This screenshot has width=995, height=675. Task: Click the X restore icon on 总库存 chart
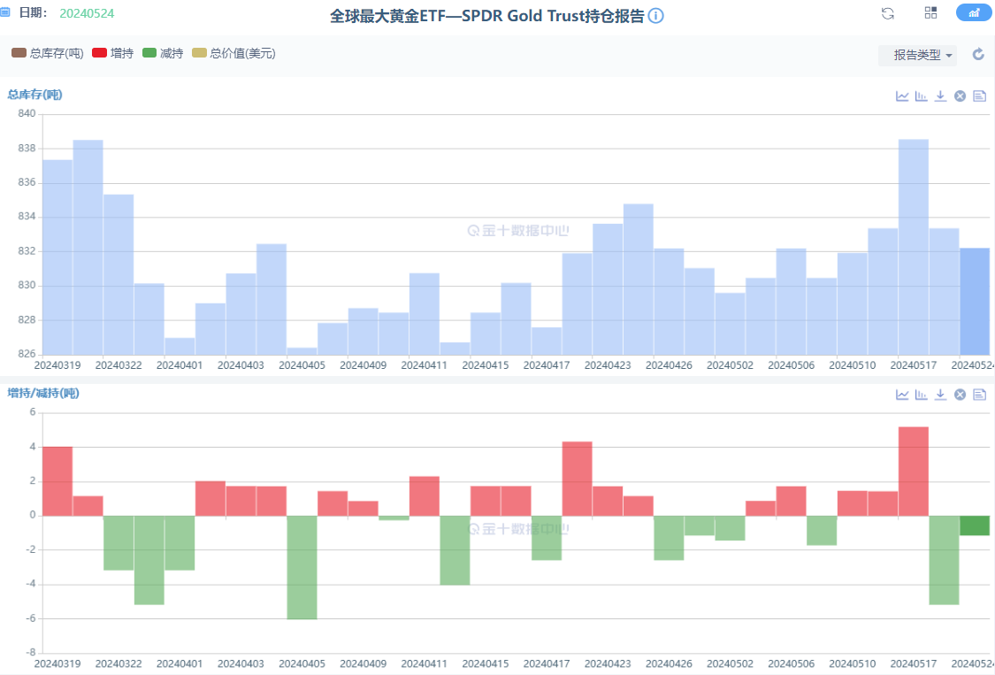(961, 96)
